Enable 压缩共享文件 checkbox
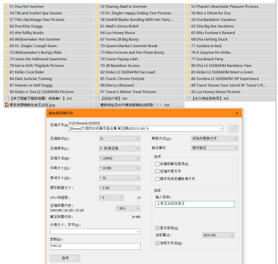Viewport: 278px width, 264px height. (157, 171)
